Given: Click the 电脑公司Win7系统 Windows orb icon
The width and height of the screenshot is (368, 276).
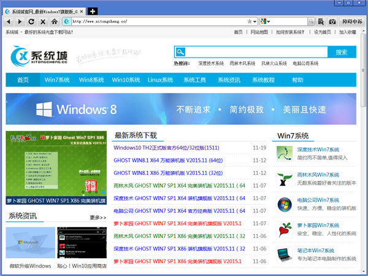Looking at the screenshot, I should point(285,204).
